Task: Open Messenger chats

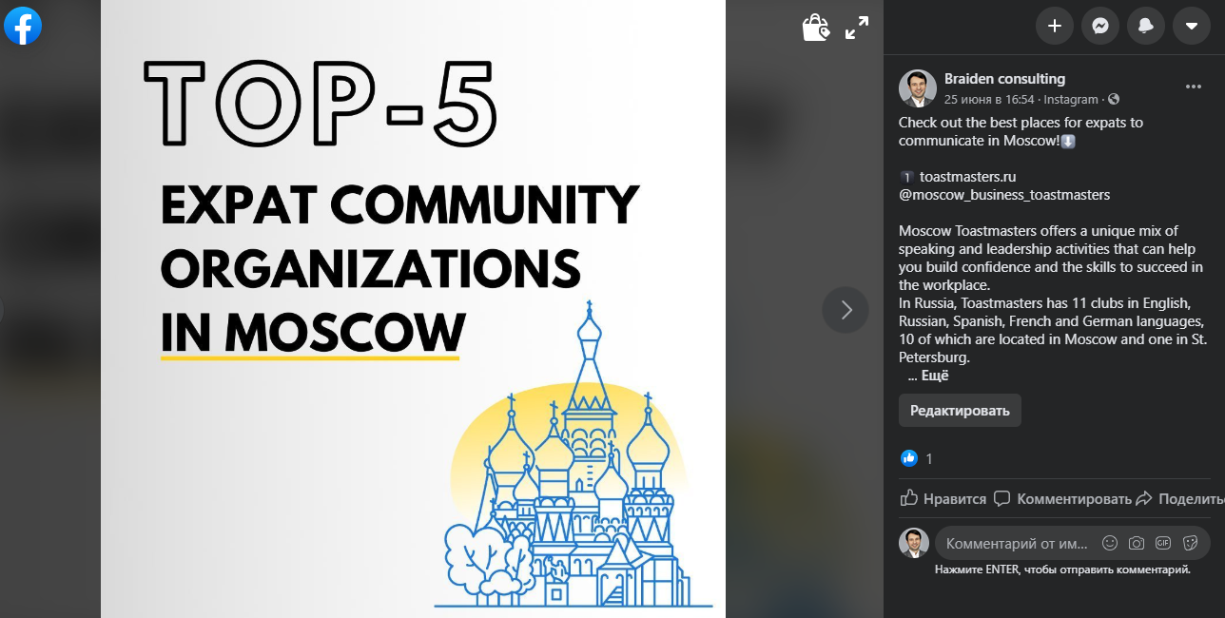Action: click(x=1099, y=26)
